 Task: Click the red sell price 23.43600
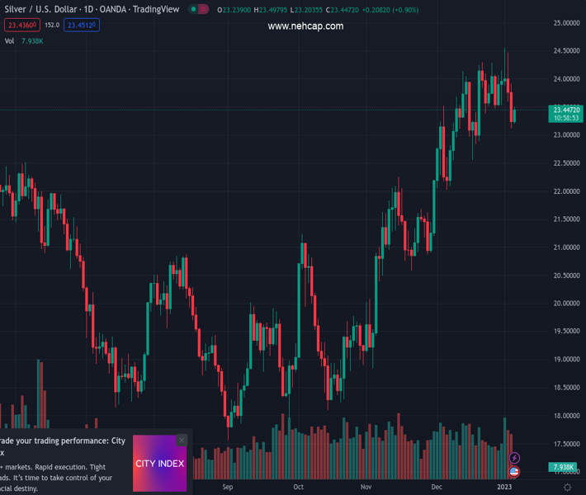(22, 25)
